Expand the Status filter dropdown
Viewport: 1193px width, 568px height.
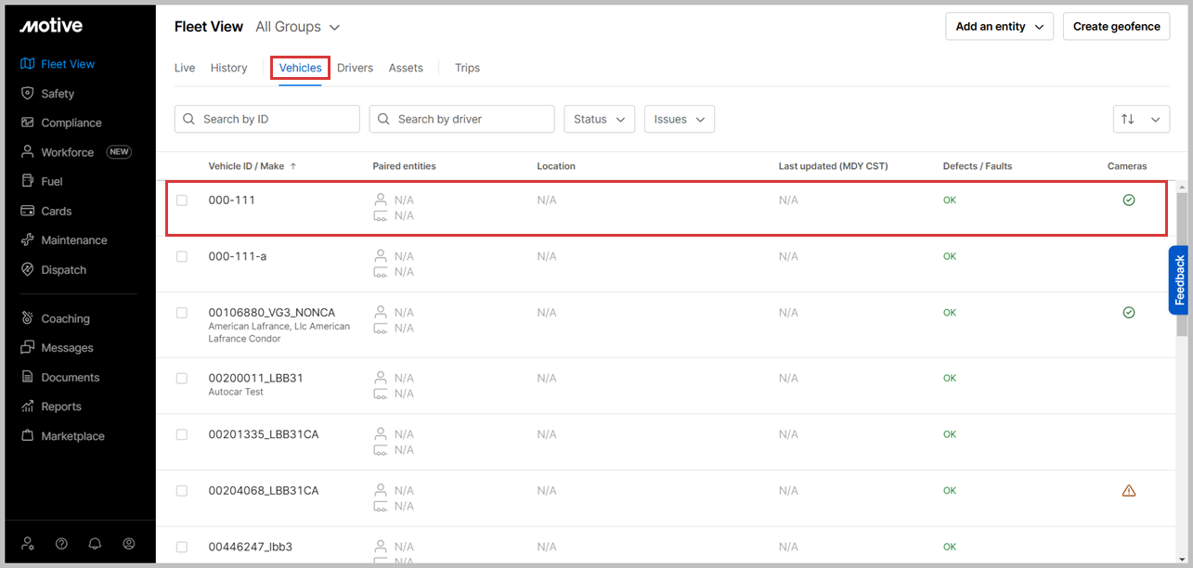click(x=599, y=119)
